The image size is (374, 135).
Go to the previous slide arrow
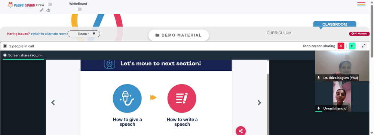point(53,102)
